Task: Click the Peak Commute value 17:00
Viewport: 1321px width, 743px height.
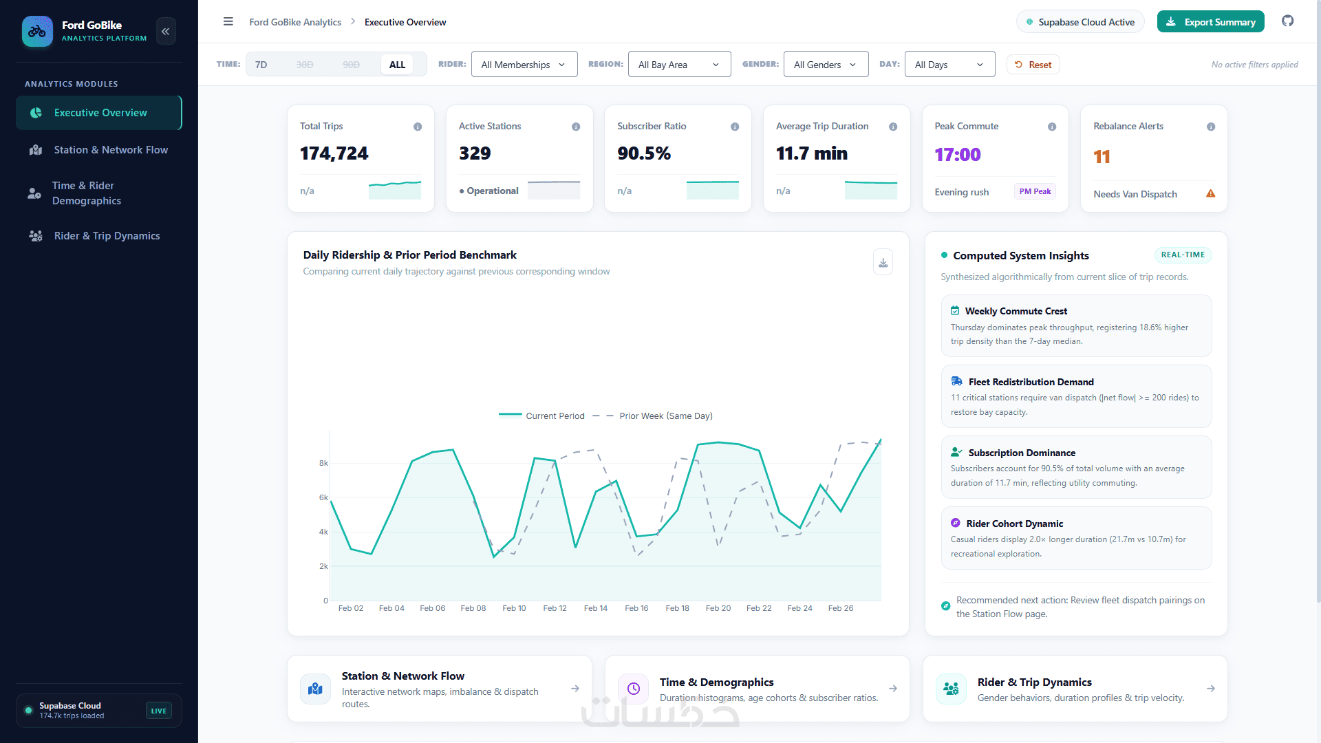Action: coord(958,155)
